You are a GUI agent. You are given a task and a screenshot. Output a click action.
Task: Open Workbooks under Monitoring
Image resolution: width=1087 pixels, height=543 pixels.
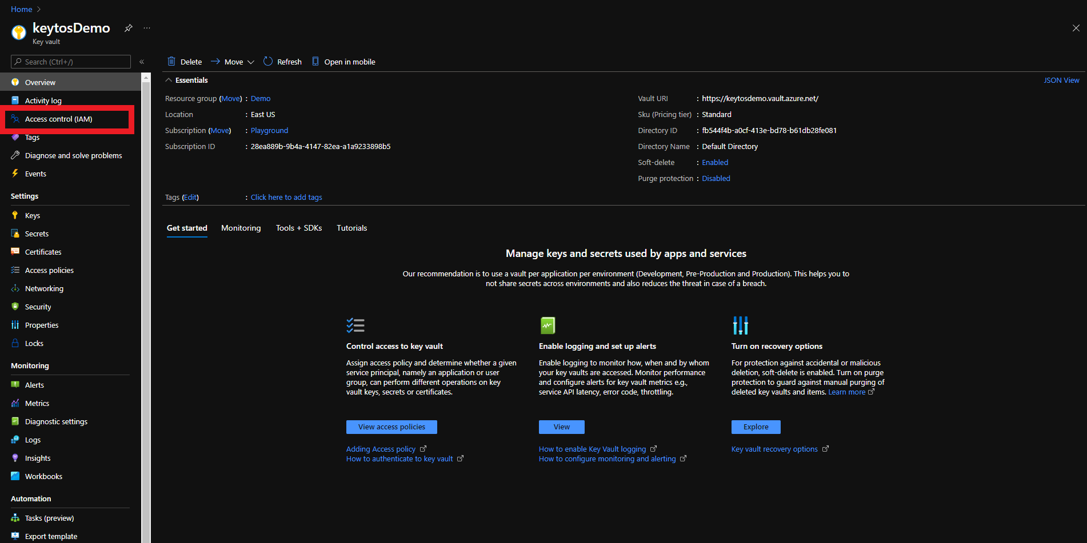(70, 476)
